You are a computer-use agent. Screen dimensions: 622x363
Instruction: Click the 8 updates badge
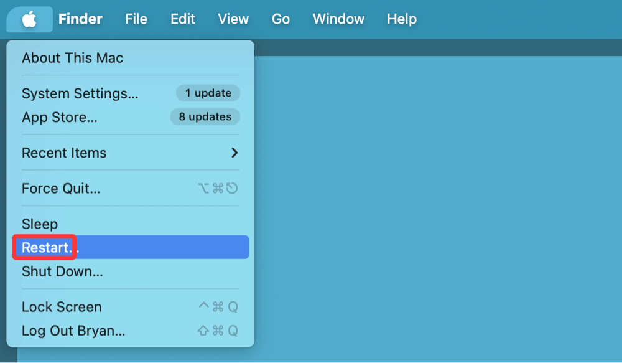[x=205, y=116]
